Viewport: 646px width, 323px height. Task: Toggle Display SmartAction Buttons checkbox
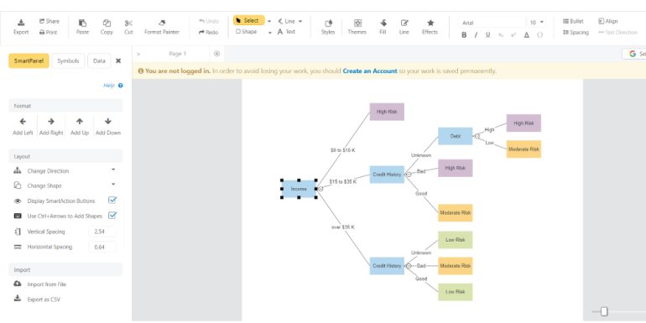coord(112,201)
